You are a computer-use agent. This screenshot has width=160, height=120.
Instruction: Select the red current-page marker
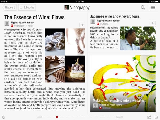[x=57, y=117]
